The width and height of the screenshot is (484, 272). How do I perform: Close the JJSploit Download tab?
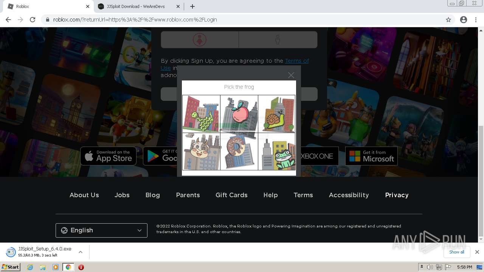tap(178, 6)
